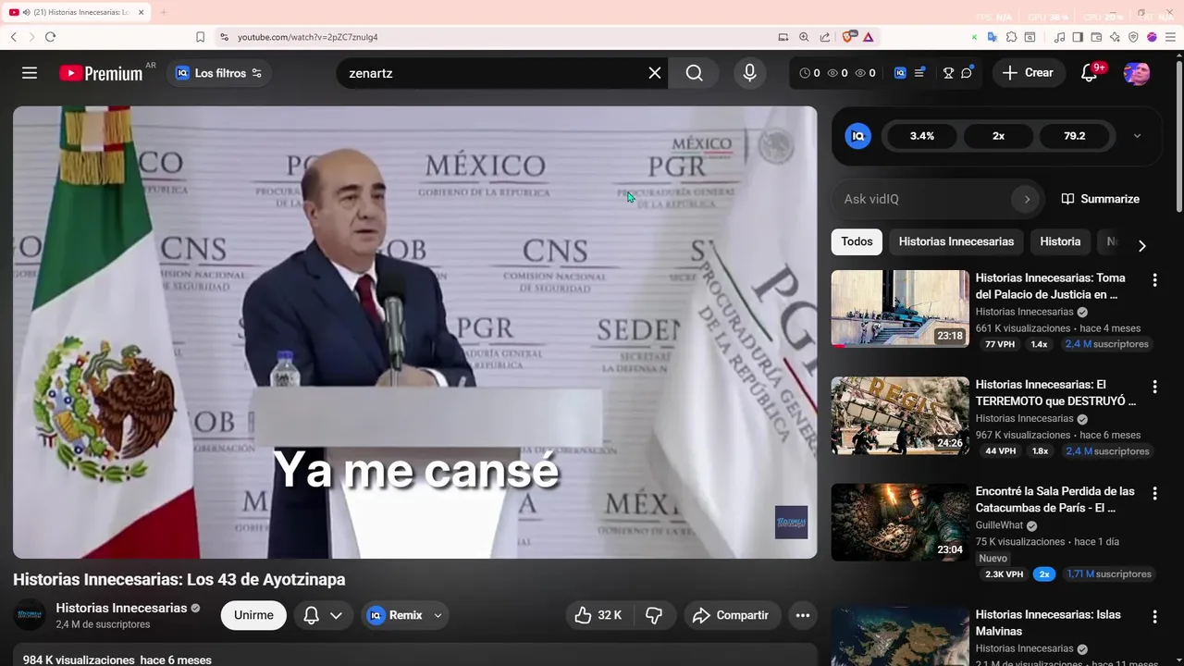The image size is (1184, 666).
Task: Toggle the browser sidebar panel icon
Action: click(x=1078, y=37)
